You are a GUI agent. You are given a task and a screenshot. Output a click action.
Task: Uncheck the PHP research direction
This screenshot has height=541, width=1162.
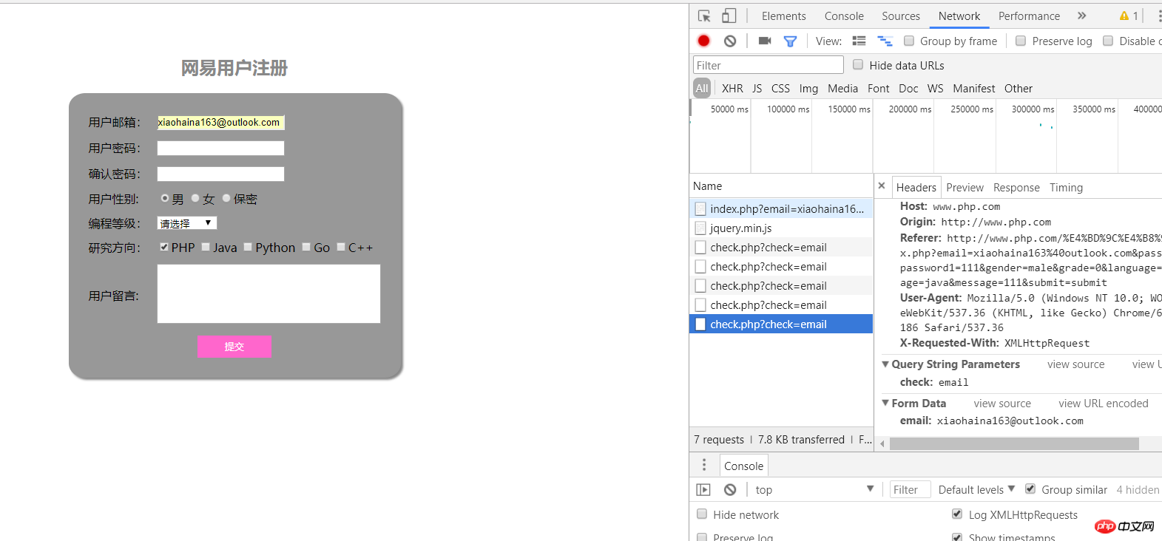pos(164,247)
